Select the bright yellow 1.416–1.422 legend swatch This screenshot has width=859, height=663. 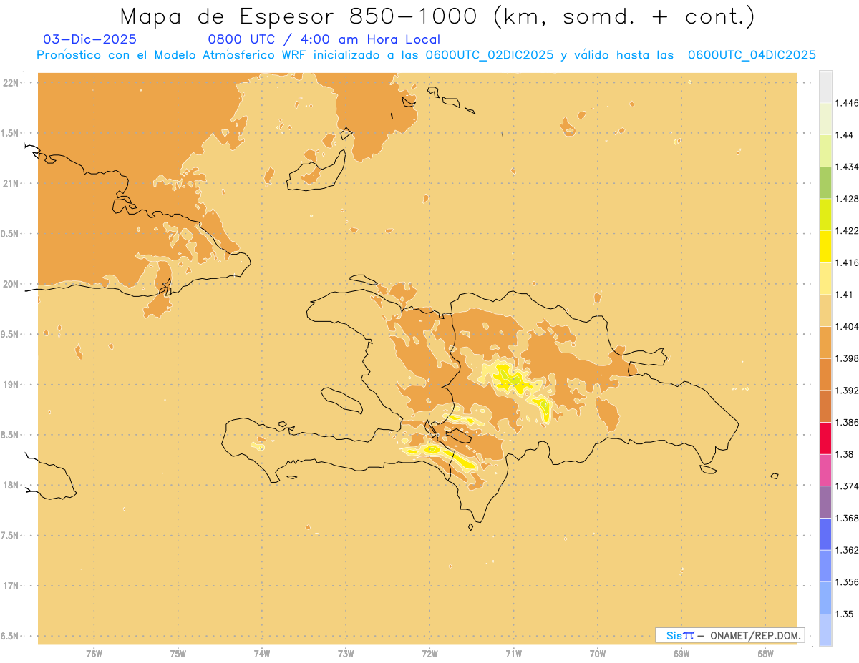[x=825, y=246]
